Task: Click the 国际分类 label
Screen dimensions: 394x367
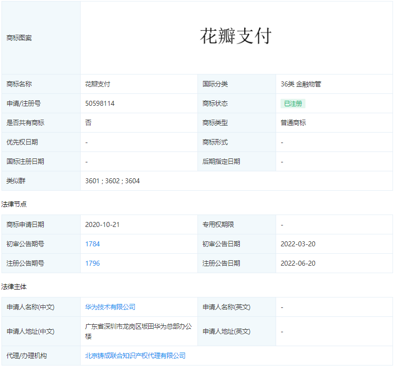Action: point(215,84)
